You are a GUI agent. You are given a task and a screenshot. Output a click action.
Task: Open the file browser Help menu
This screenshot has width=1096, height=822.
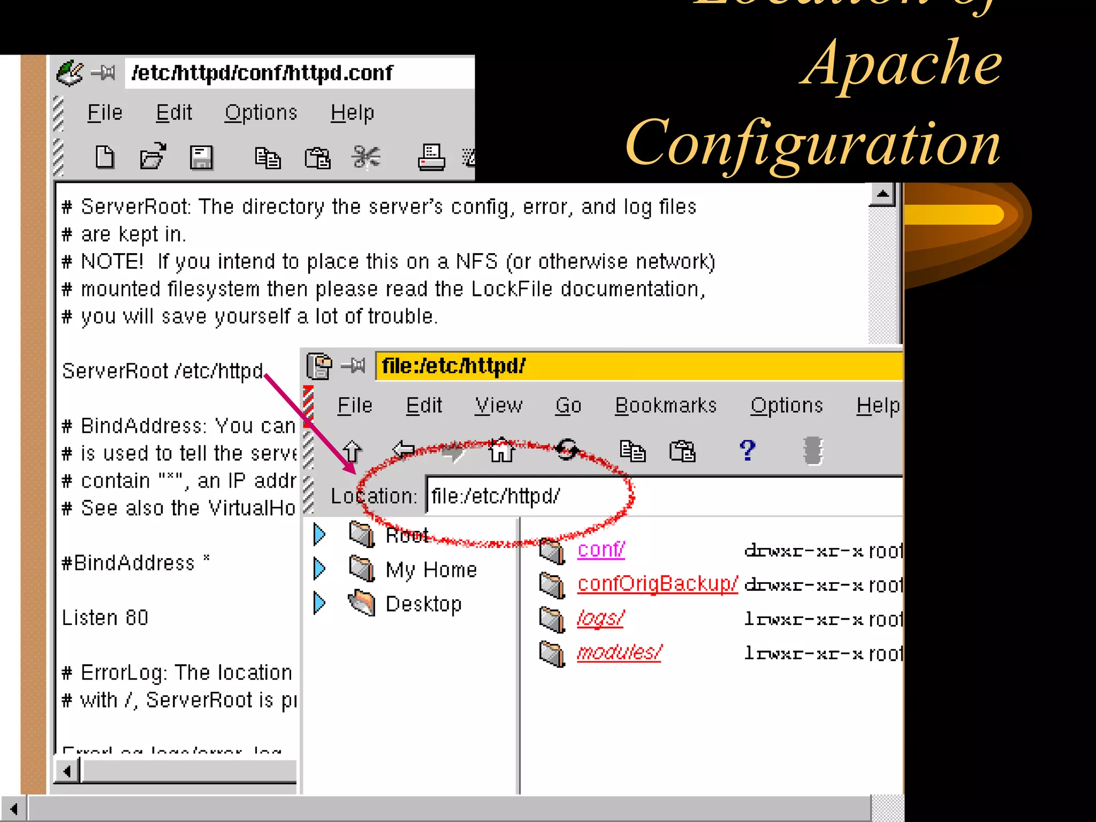(878, 406)
